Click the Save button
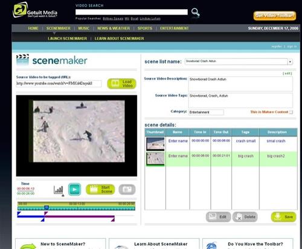 coord(283,217)
